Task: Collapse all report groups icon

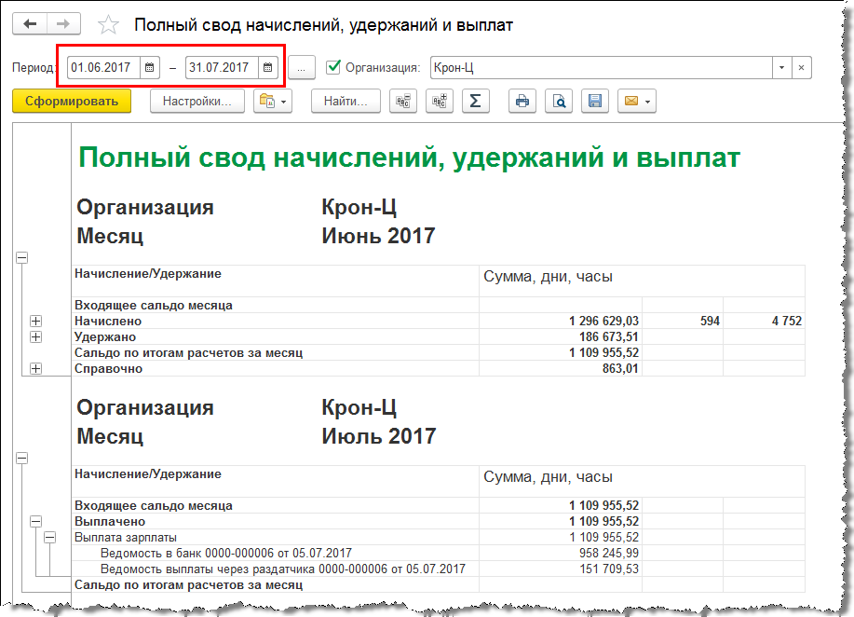Action: tap(403, 102)
